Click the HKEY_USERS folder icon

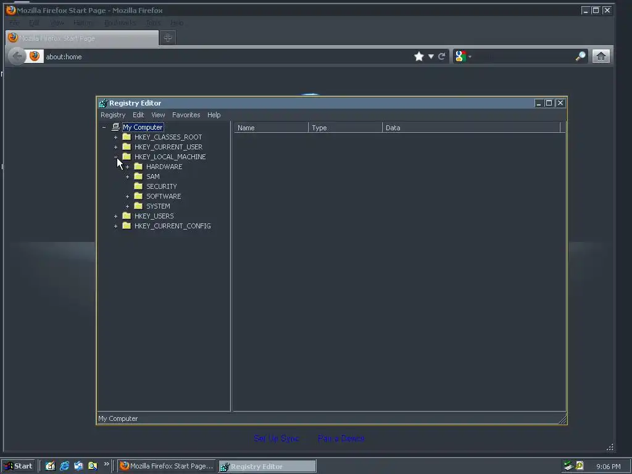click(127, 215)
